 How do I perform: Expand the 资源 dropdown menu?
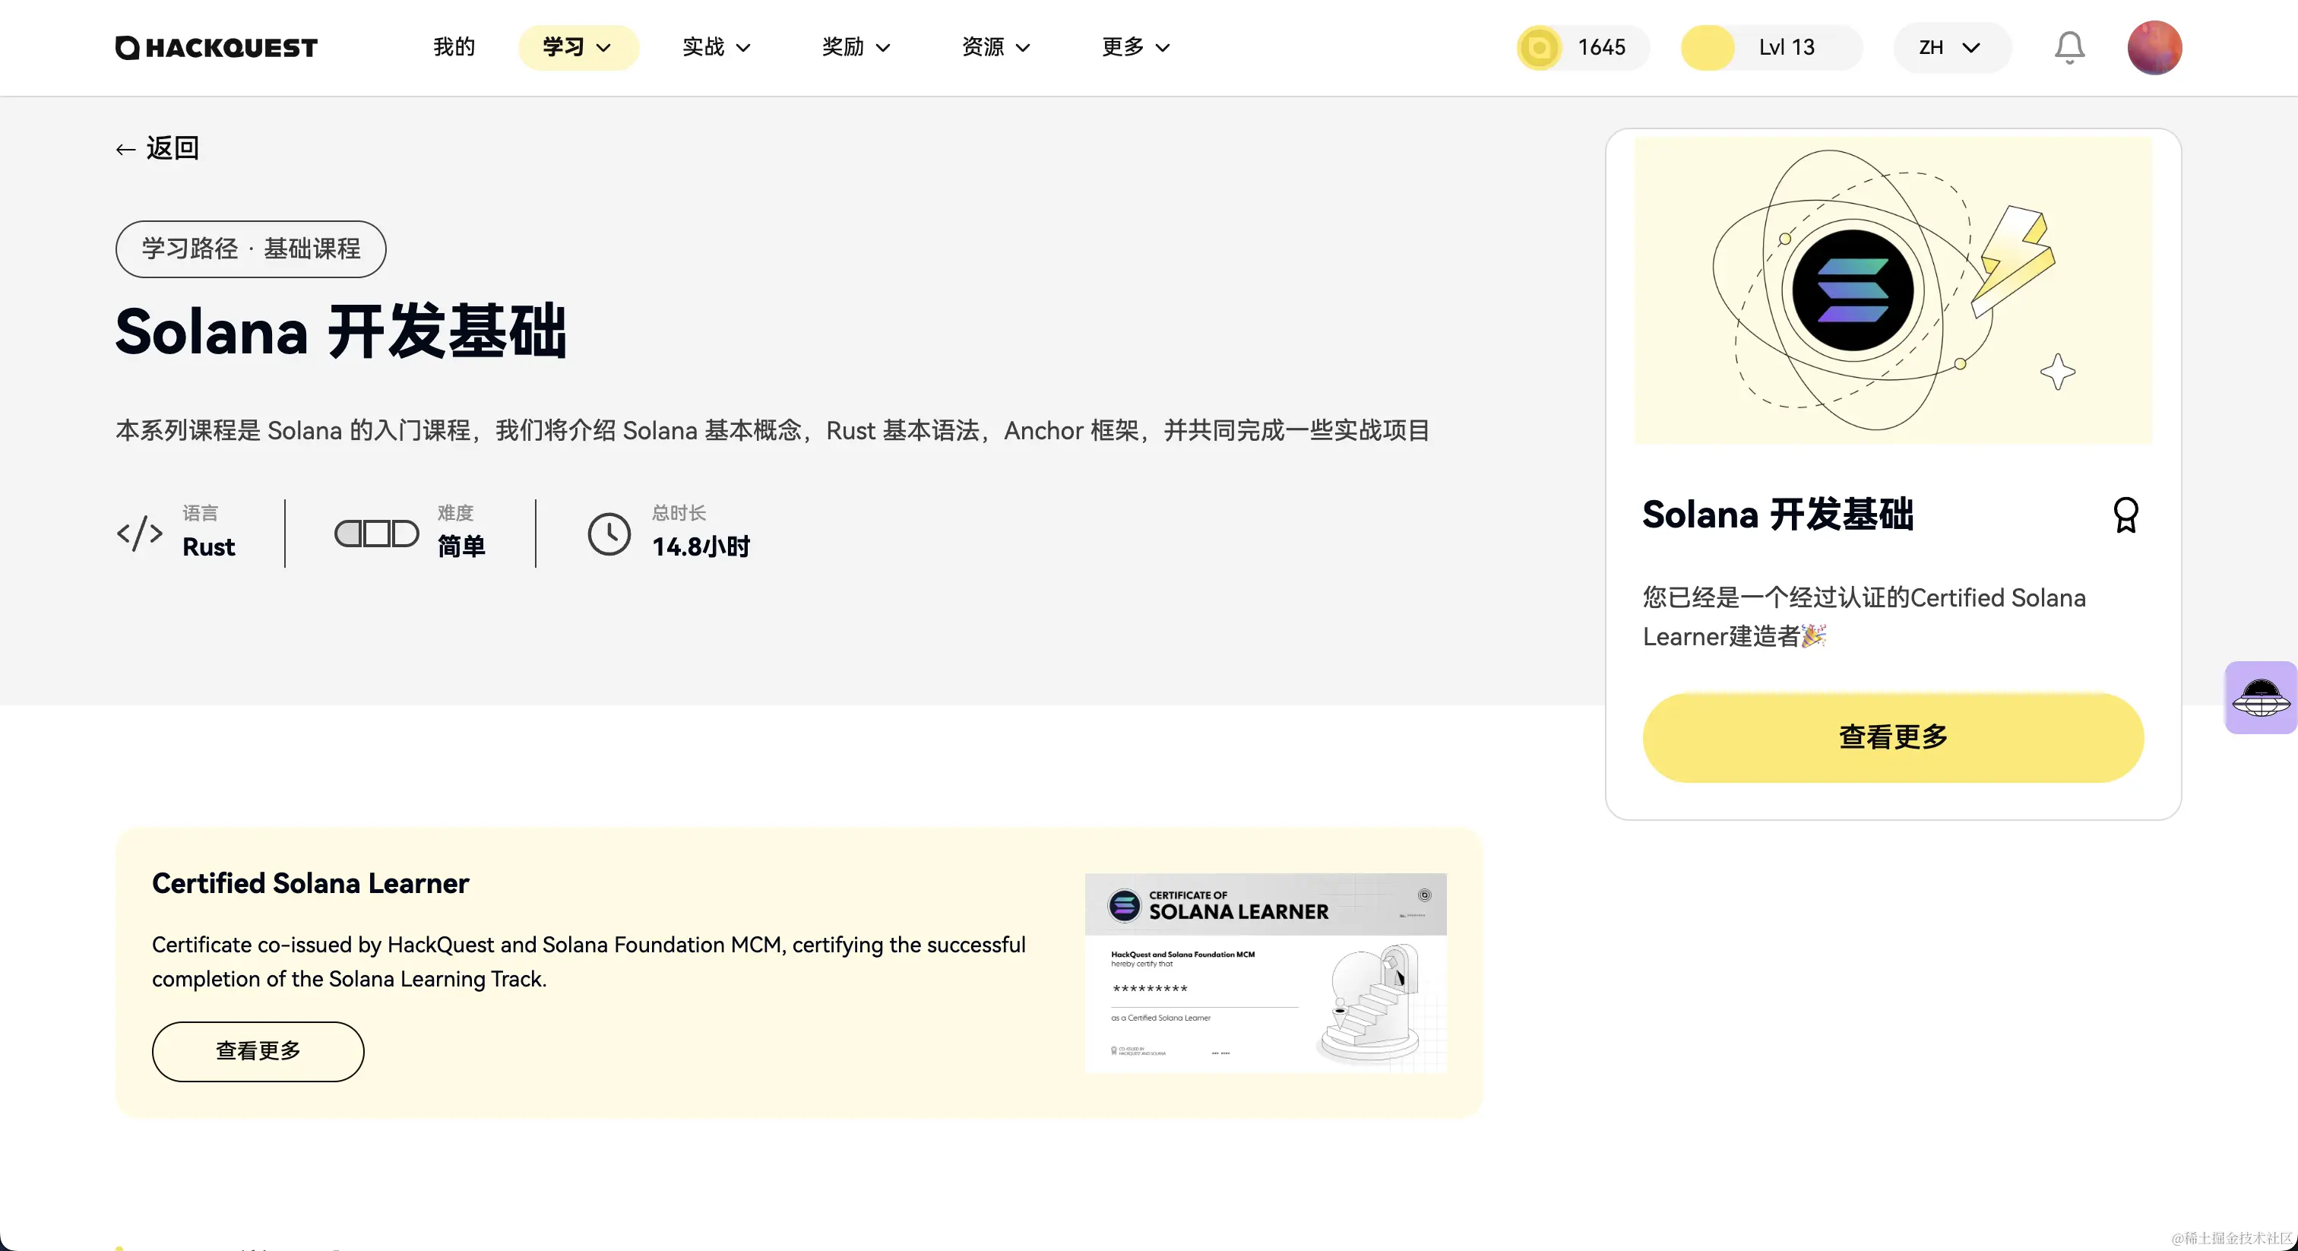pos(996,47)
